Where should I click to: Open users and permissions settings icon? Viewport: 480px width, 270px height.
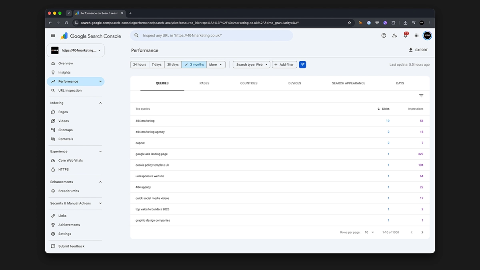point(395,36)
